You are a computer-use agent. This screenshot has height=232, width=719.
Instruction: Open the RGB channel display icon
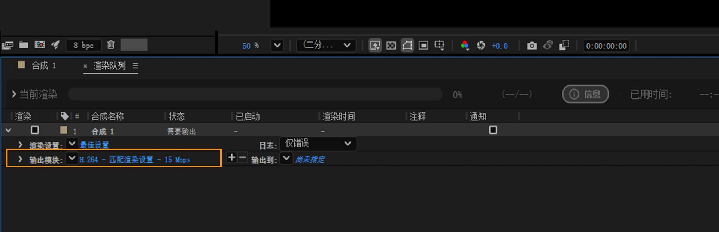click(x=465, y=46)
